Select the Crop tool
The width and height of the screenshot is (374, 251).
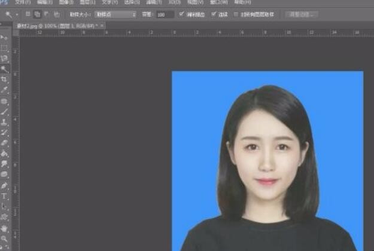coord(4,79)
